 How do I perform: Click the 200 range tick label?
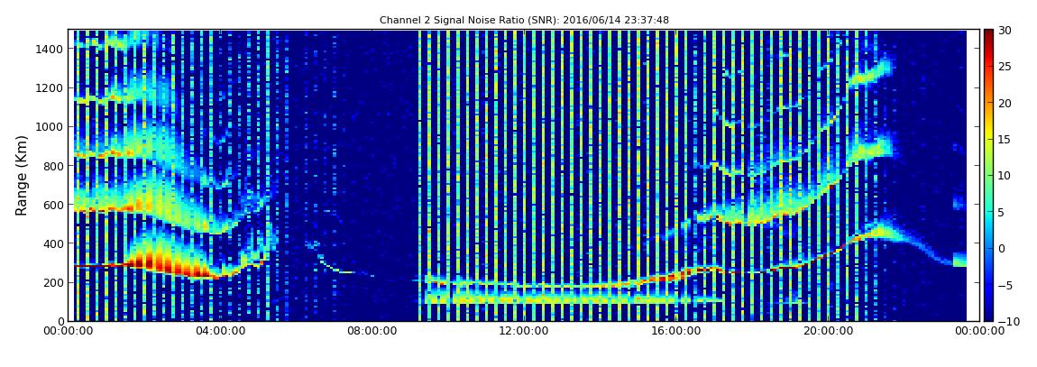(x=53, y=283)
